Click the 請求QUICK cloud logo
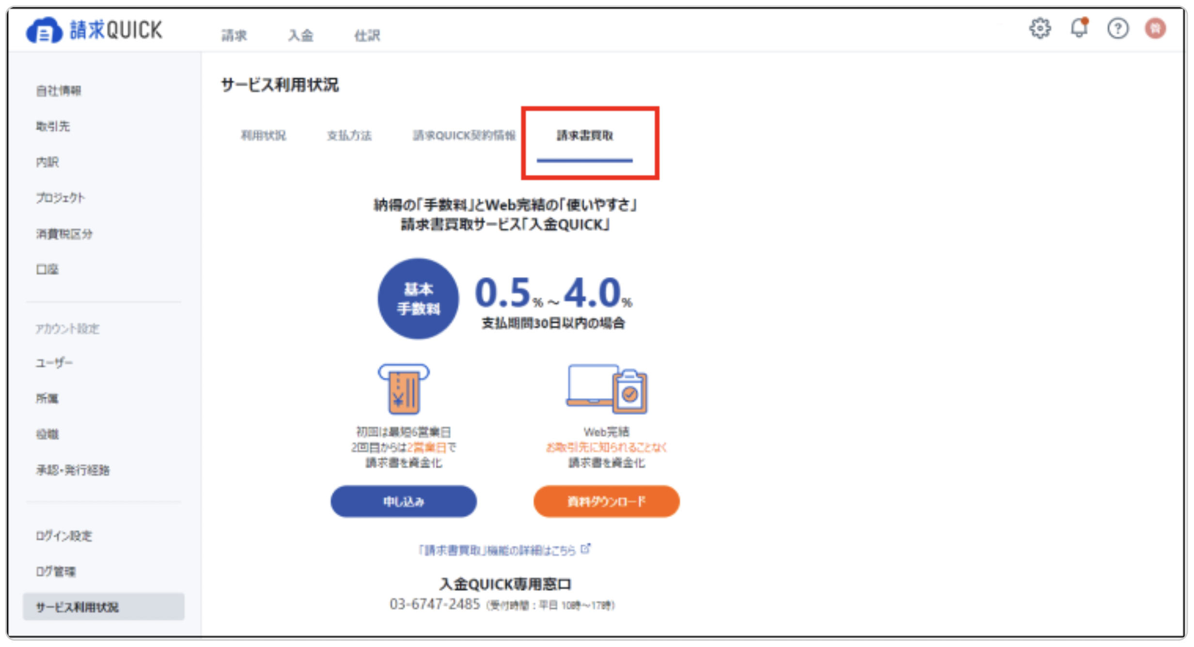This screenshot has height=647, width=1194. click(94, 30)
